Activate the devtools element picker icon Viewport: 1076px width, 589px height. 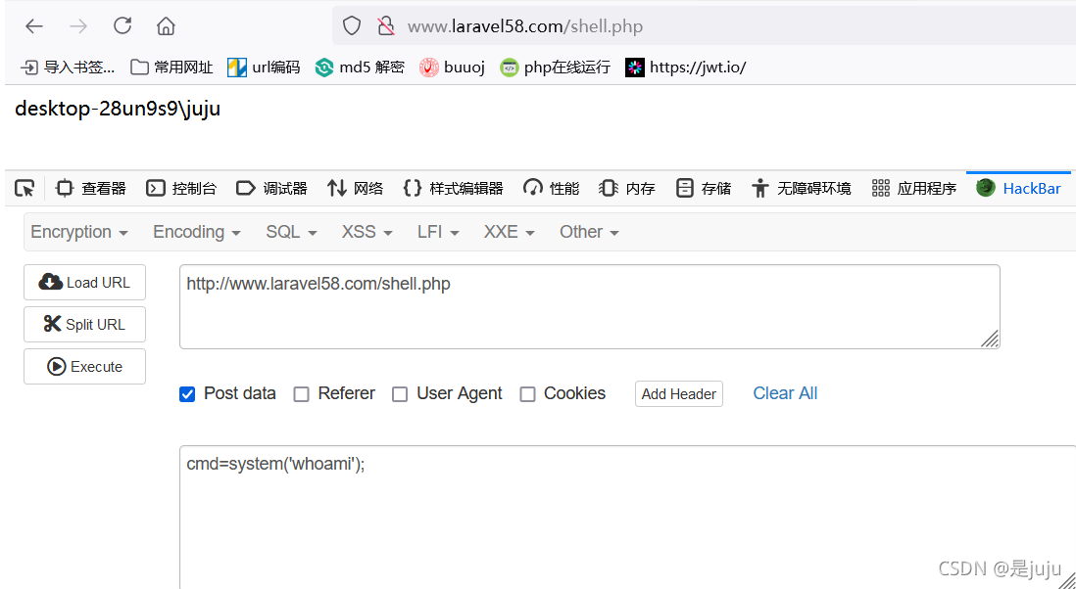click(24, 188)
